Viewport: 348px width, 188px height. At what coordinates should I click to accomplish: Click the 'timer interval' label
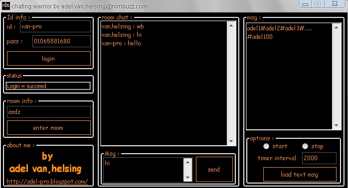(x=277, y=158)
